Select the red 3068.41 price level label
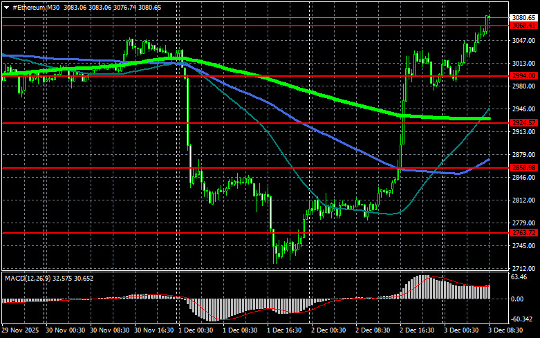 523,26
